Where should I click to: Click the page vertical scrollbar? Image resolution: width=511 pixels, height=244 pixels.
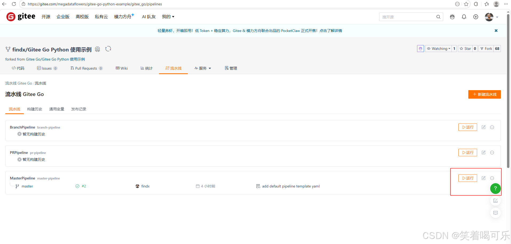pos(508,91)
